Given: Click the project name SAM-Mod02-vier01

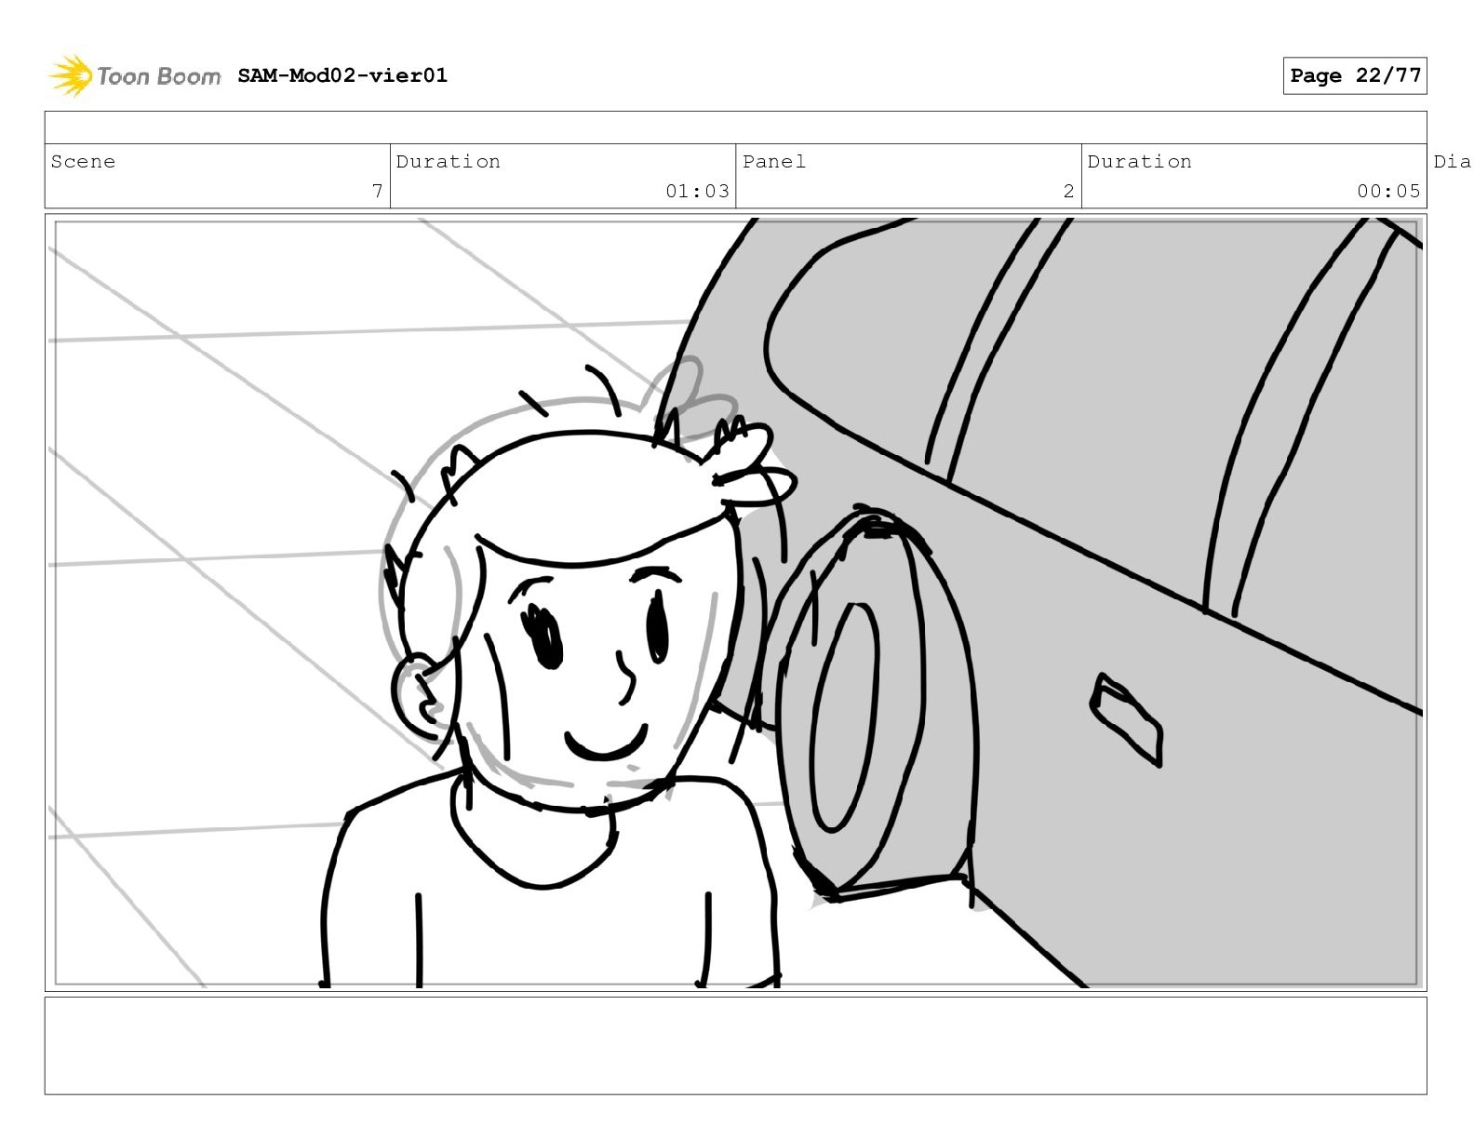Looking at the screenshot, I should [342, 75].
